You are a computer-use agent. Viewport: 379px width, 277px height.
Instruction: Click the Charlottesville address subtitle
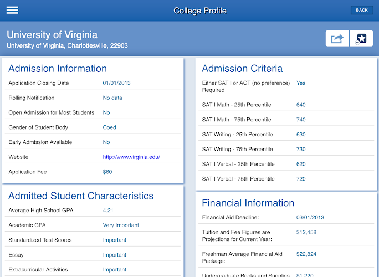(x=67, y=46)
